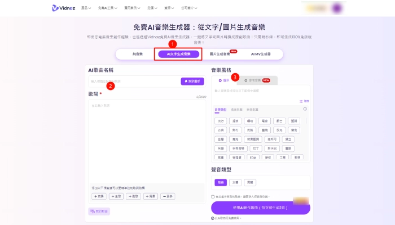Add a 副歌 section tag to lyrics
The width and height of the screenshot is (395, 225).
tap(133, 196)
